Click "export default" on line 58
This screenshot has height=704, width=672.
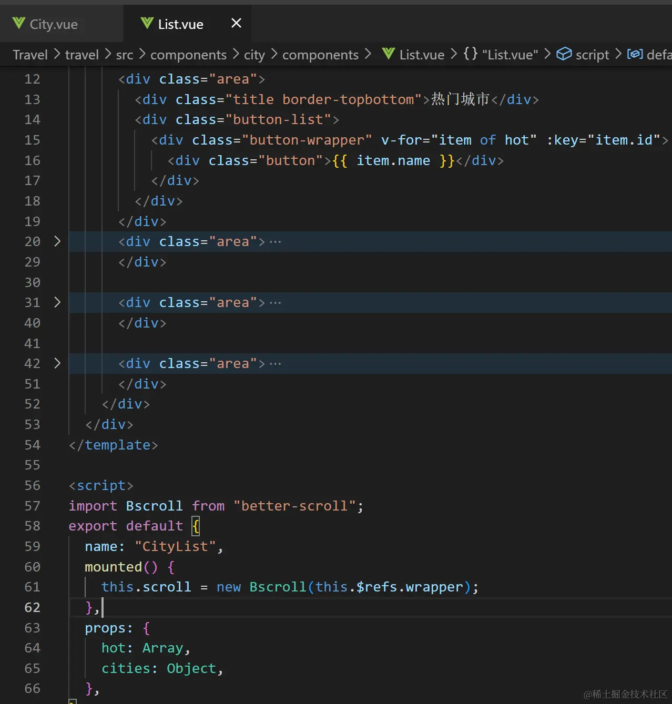(126, 526)
